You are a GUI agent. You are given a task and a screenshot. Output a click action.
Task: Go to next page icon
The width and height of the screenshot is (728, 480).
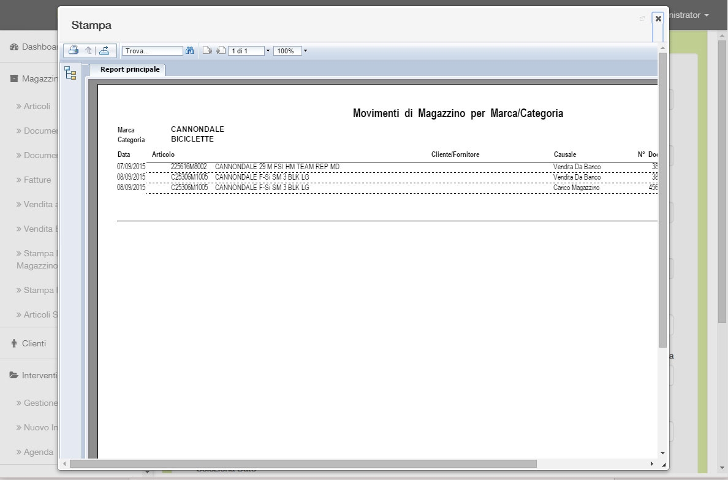207,51
